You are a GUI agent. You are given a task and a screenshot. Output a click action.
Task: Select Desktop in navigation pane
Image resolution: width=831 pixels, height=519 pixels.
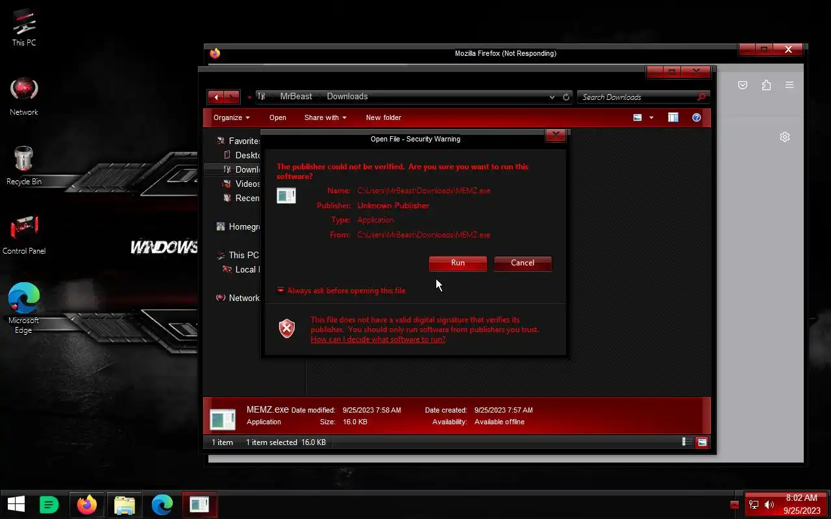242,155
